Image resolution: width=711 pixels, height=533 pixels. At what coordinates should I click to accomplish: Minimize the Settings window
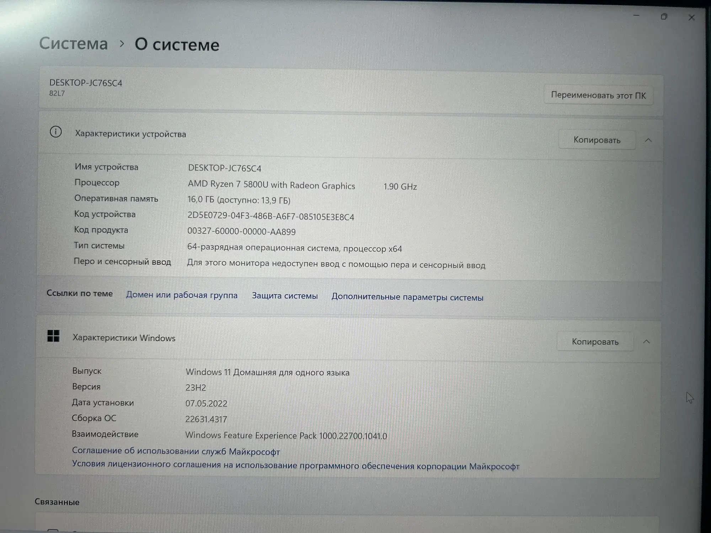[636, 16]
